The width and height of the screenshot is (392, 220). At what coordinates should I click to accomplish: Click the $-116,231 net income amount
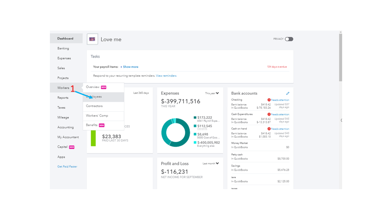[175, 172]
